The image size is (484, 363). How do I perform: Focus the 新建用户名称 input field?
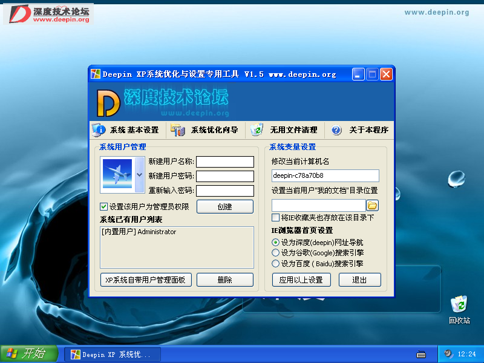point(225,162)
